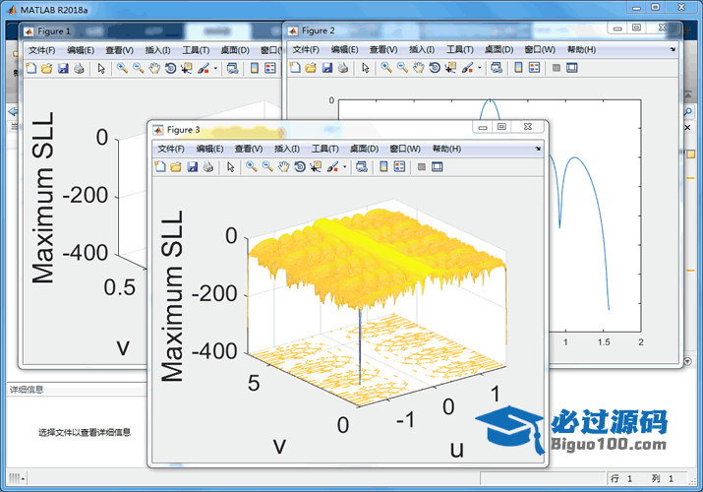Select Data Cursor tool in Figure 2

[451, 68]
